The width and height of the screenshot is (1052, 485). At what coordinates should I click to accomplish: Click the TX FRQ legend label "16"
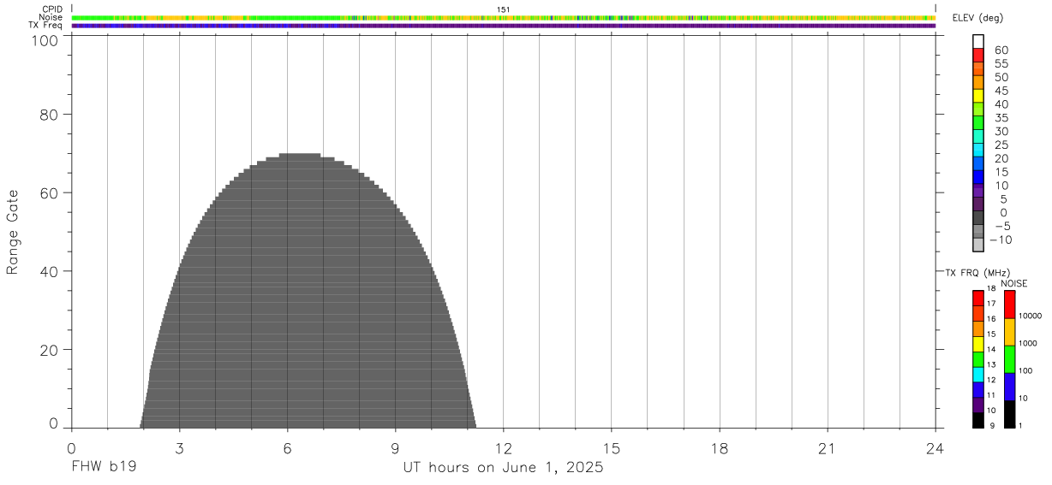pyautogui.click(x=991, y=319)
